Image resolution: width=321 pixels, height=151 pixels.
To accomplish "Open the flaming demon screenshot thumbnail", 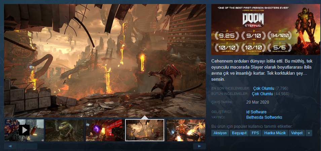I will point(186,130).
